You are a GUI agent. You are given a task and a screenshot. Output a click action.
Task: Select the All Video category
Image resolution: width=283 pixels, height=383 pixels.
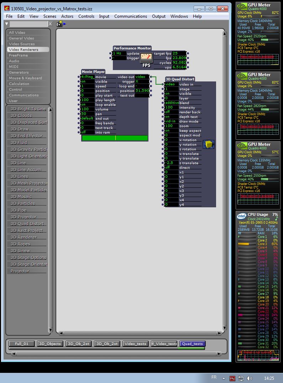click(28, 32)
